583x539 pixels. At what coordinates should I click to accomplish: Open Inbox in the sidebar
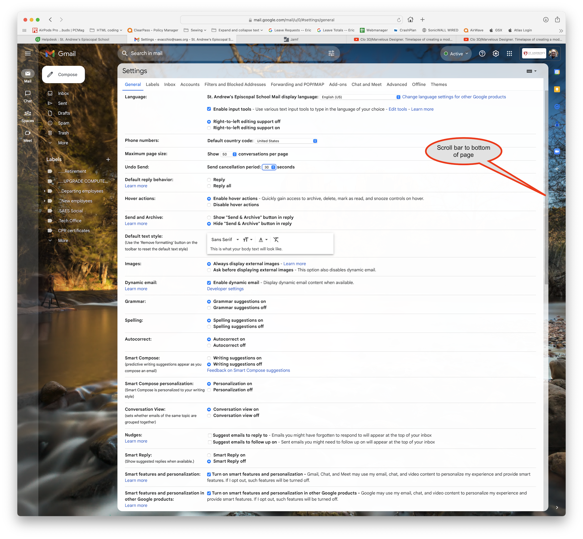[63, 93]
